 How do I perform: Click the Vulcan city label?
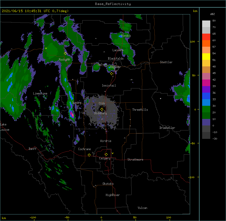142,208
